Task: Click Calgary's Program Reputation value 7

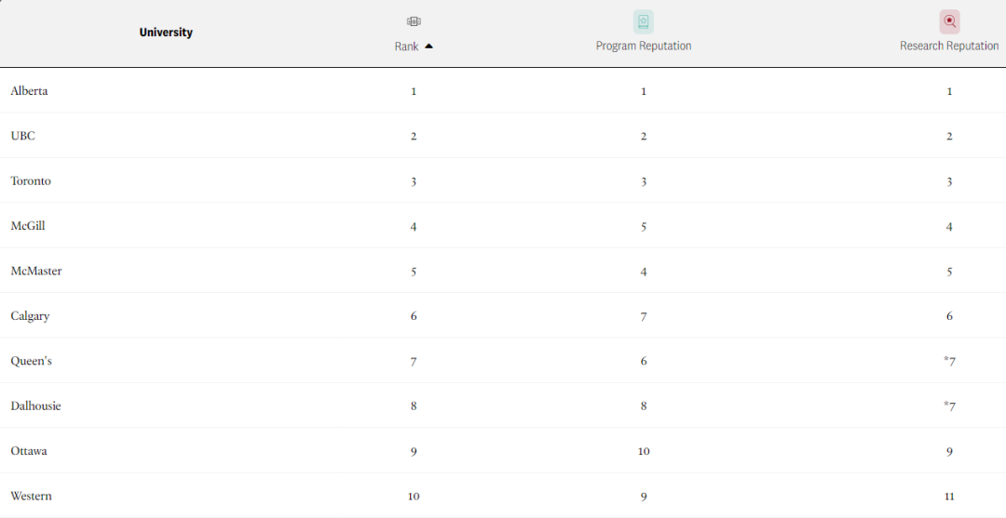Action: point(644,316)
